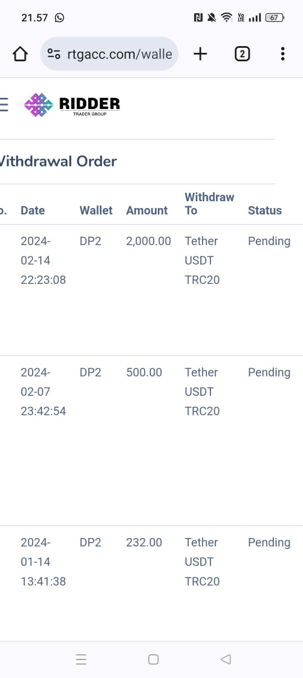
Task: Select the 232.00 withdrawal amount
Action: pos(144,543)
